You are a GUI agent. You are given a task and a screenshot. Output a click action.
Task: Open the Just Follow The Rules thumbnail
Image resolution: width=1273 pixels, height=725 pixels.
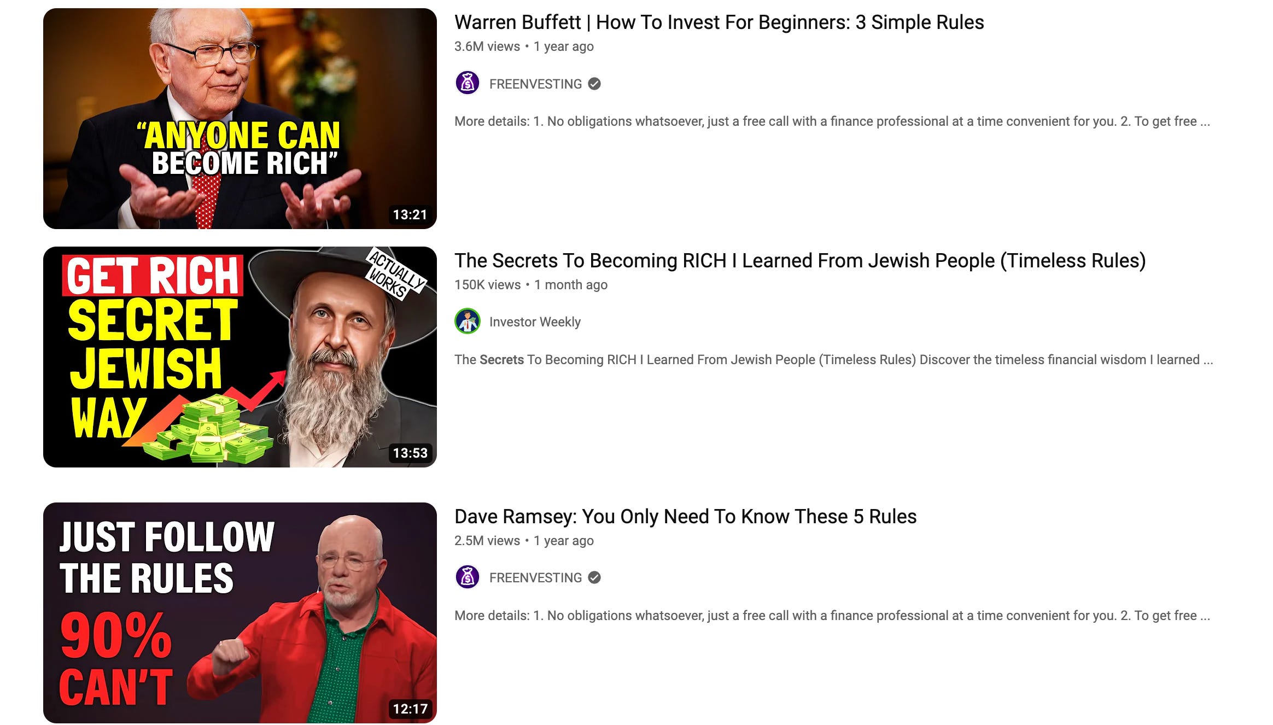(240, 613)
